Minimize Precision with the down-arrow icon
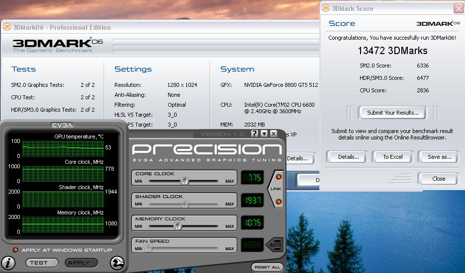Viewport: 465px width, 273px height. (x=264, y=134)
